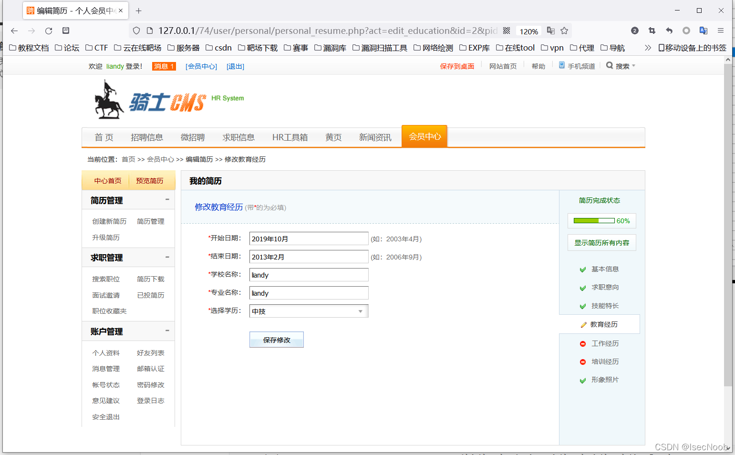
Task: Open the translate icon in the address bar
Action: (x=550, y=30)
